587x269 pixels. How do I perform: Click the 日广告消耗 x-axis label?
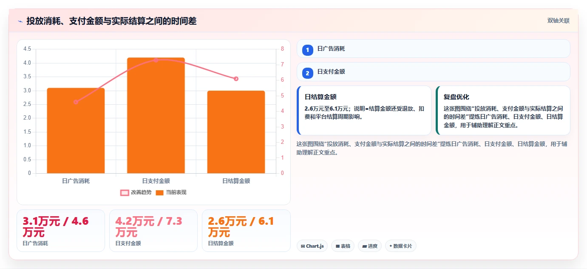coord(76,181)
